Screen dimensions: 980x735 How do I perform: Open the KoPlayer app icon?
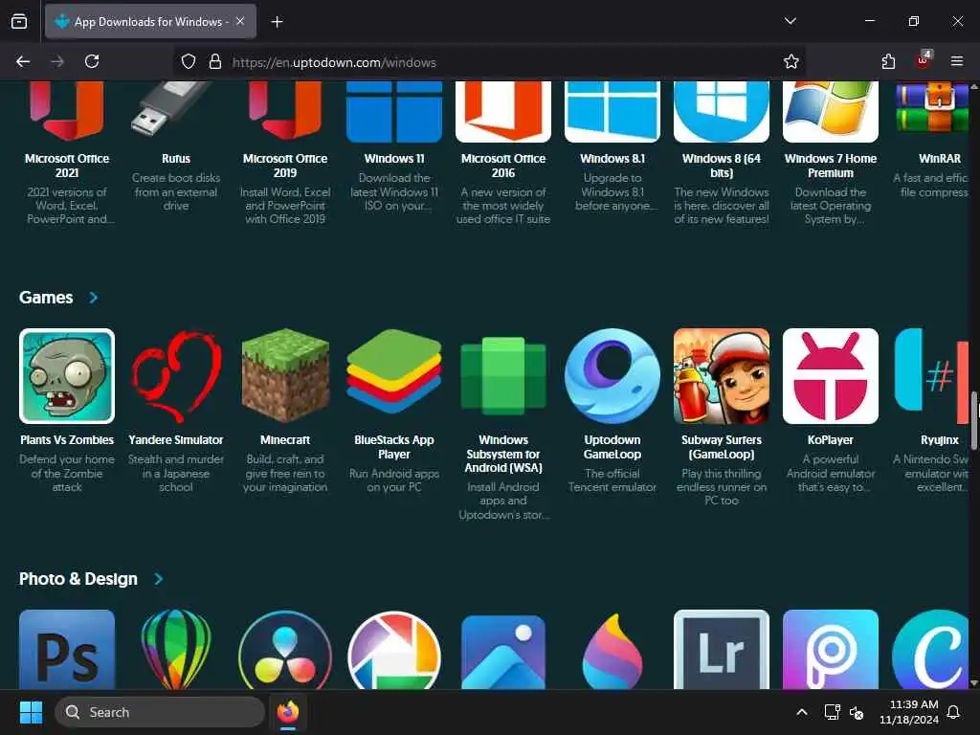pyautogui.click(x=830, y=375)
